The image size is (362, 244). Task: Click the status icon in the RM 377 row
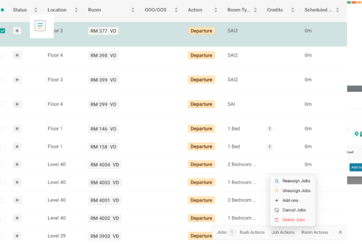pyautogui.click(x=17, y=31)
